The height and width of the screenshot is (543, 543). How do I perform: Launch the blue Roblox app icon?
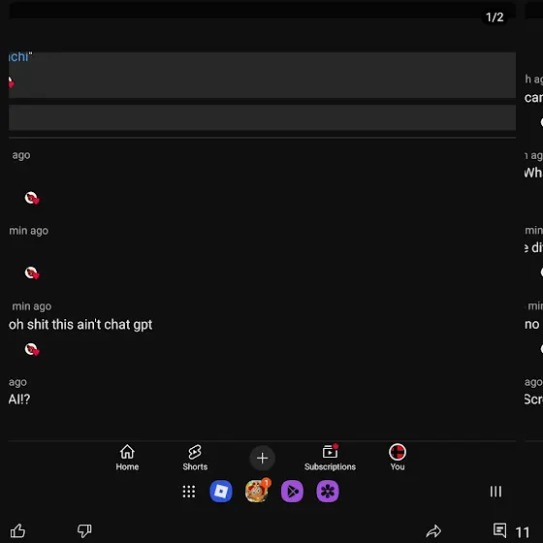click(221, 491)
